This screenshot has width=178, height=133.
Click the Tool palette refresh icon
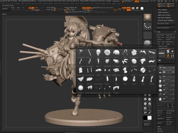point(175,32)
